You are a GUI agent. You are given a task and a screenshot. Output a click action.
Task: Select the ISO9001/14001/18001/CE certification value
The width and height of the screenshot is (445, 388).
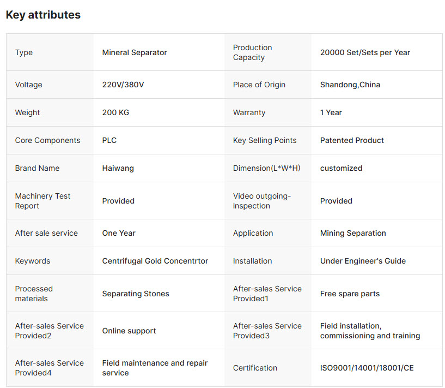coord(367,368)
